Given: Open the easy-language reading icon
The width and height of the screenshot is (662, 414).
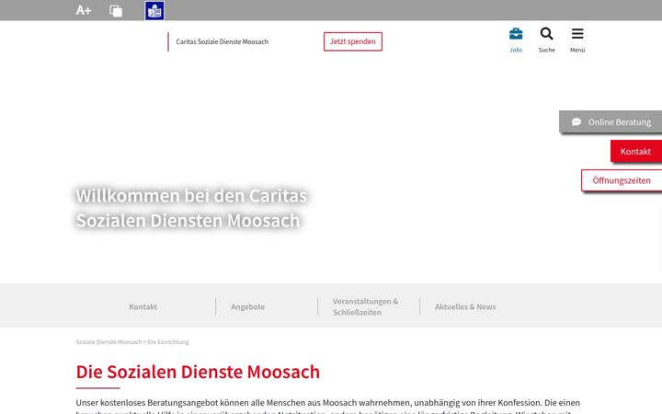Looking at the screenshot, I should [x=154, y=10].
